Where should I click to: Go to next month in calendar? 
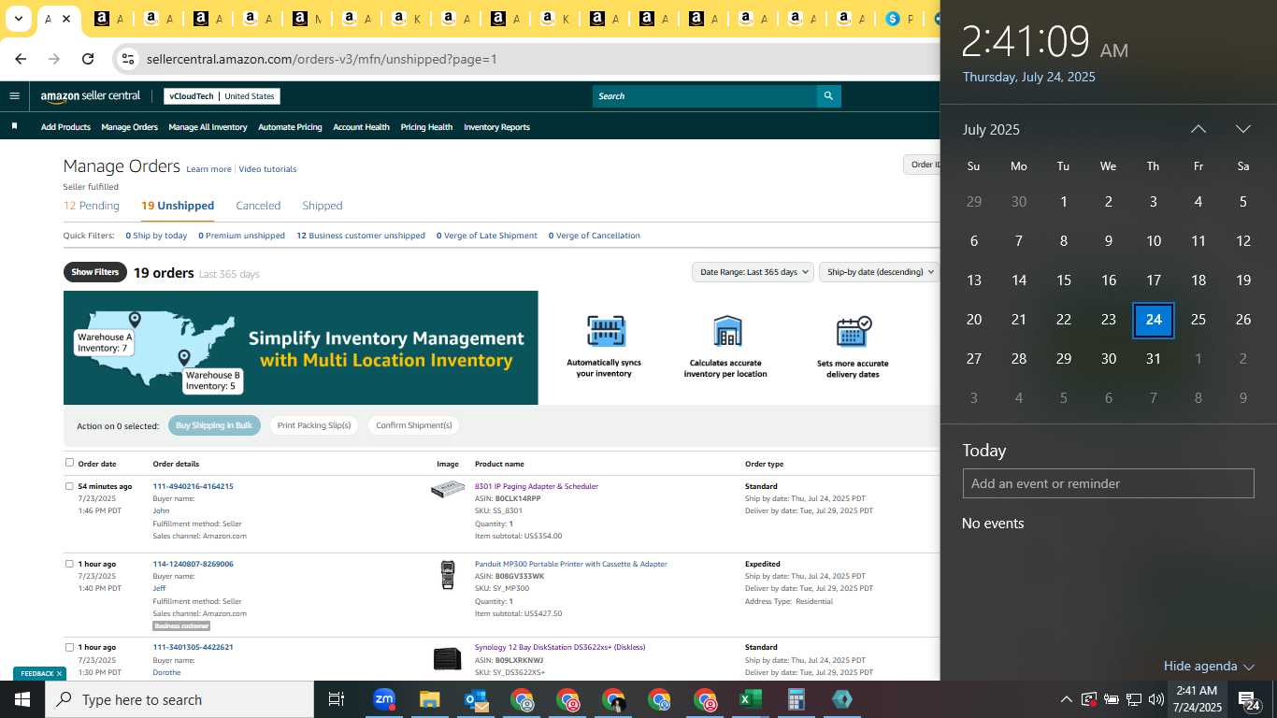[1242, 129]
